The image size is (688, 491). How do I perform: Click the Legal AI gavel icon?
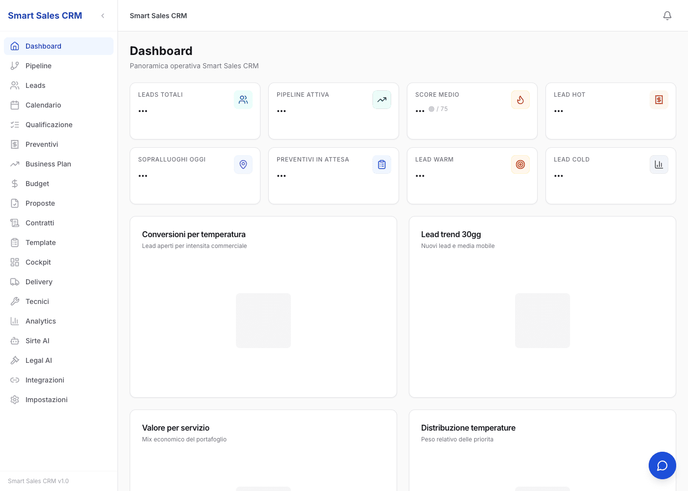pos(15,360)
